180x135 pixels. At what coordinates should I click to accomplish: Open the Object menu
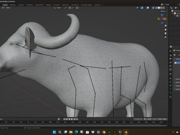(x=8, y=8)
